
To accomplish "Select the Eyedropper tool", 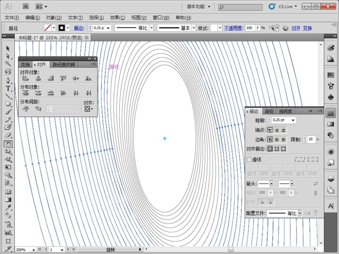I will pyautogui.click(x=8, y=207).
